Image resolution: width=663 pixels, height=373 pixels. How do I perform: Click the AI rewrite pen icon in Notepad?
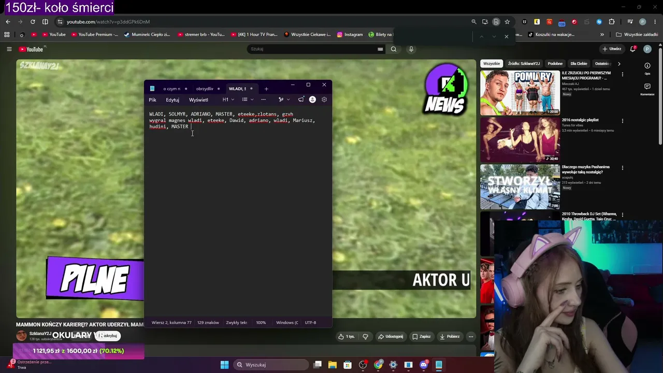pos(281,99)
